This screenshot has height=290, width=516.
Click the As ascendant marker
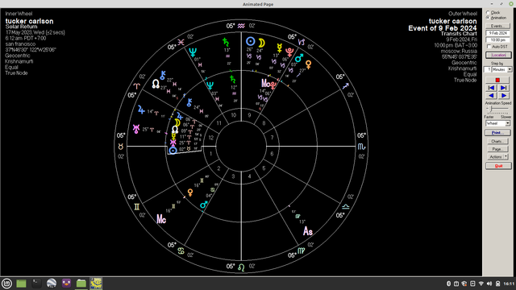tap(308, 231)
